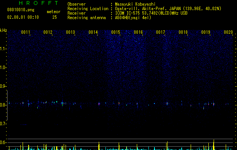Screen dimensions: 237x150
Task: Select the Ogata-vill. Akita-Pref. JAPAN location text
Action: coord(168,9)
